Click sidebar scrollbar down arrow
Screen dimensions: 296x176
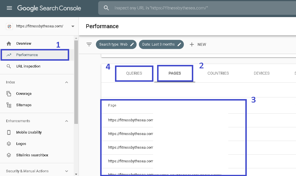[x=76, y=174]
